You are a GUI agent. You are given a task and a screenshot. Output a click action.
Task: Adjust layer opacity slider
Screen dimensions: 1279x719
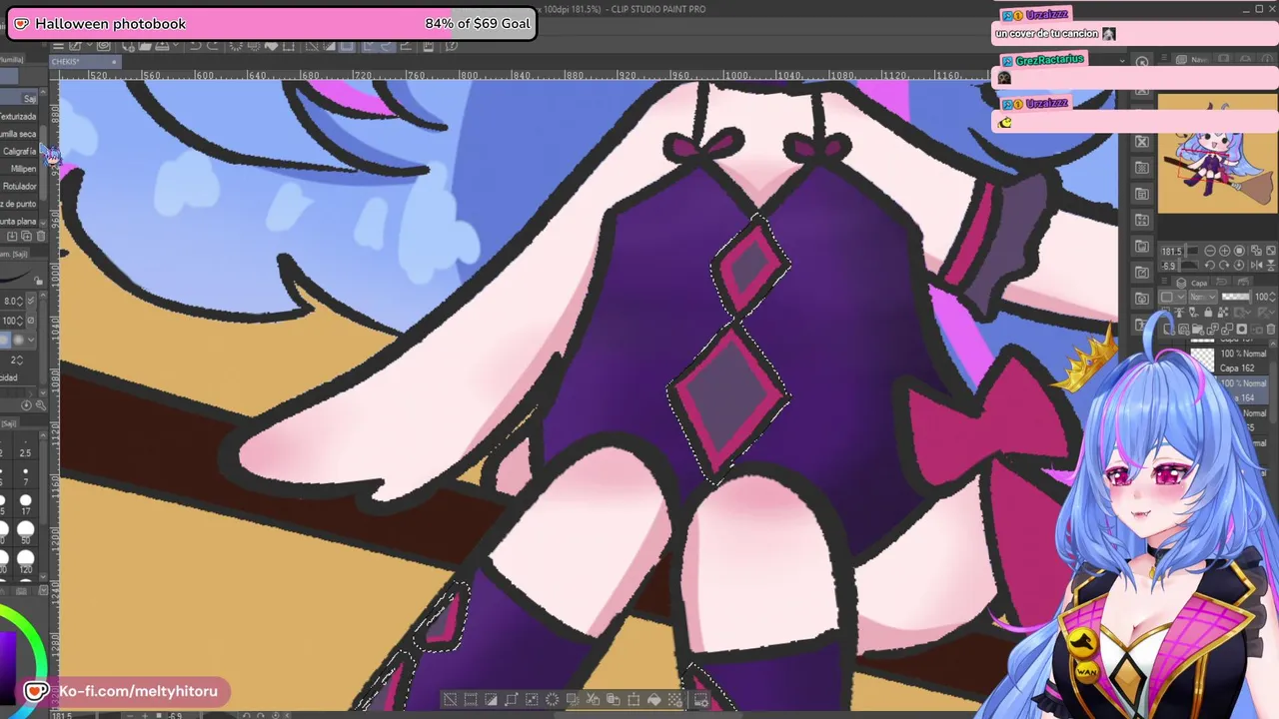point(1236,297)
